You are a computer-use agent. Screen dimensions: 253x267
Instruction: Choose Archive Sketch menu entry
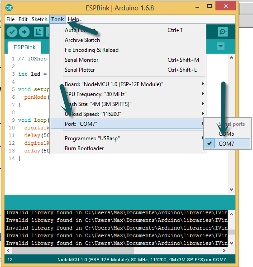pos(128,40)
